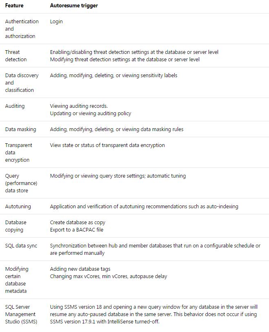Select the Autotuning feature cell
Screen dimensions: 269x332
click(x=18, y=206)
